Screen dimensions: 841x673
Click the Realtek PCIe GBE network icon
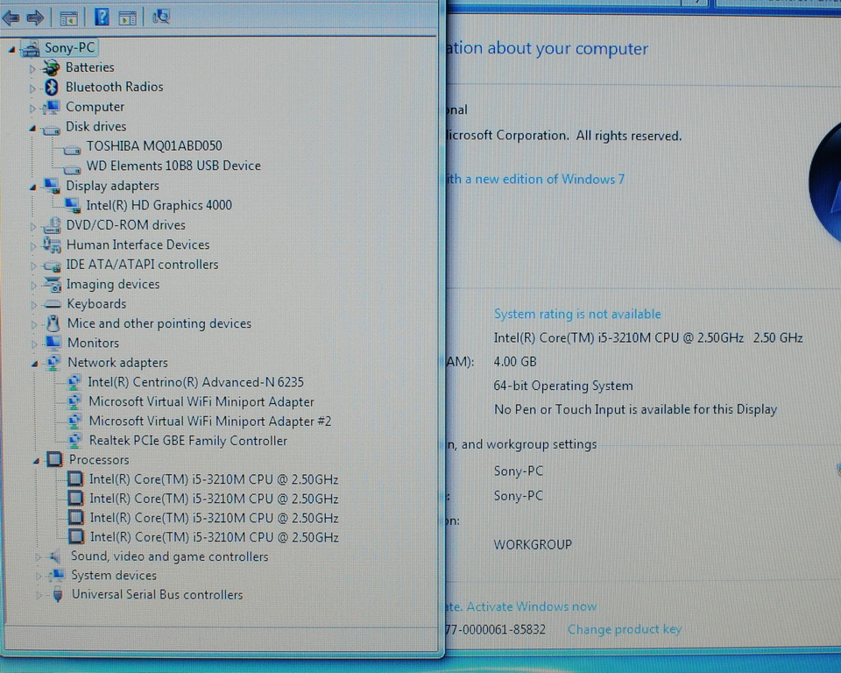point(74,441)
